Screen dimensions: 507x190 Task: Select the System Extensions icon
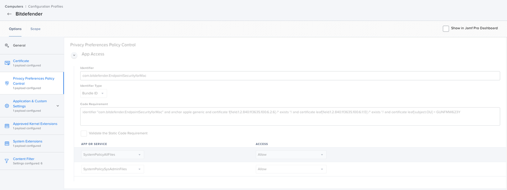7,144
